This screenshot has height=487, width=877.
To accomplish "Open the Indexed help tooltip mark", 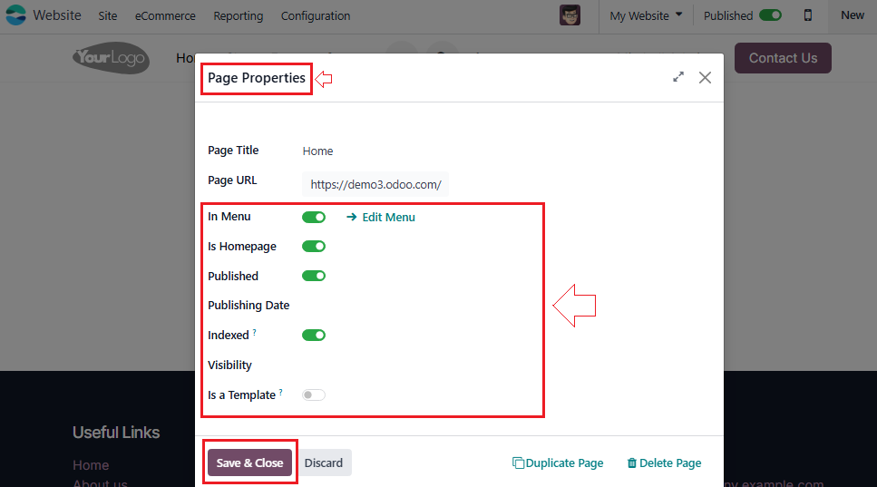I will click(255, 332).
